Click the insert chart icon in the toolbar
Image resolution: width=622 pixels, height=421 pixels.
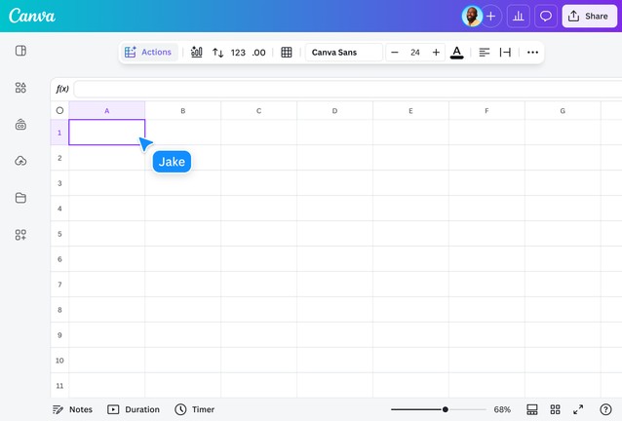tap(196, 53)
